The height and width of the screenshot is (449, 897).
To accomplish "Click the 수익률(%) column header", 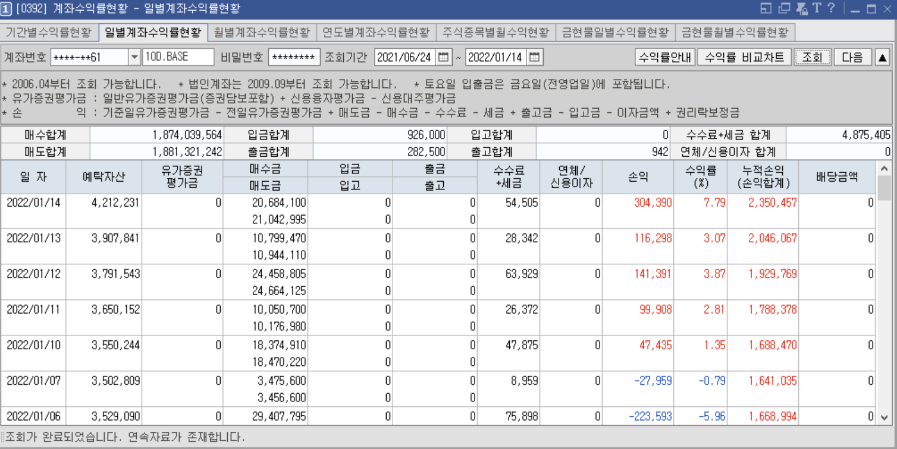I will (x=701, y=177).
